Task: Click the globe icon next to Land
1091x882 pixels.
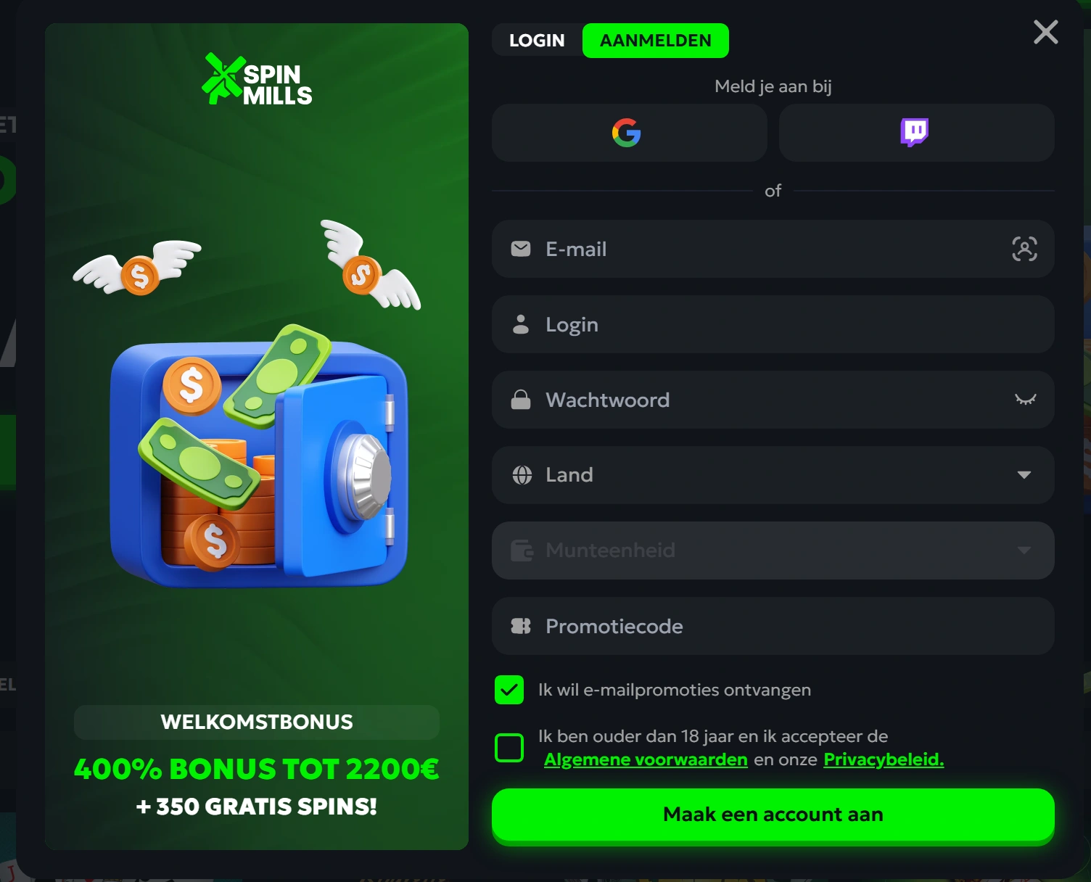Action: coord(522,475)
